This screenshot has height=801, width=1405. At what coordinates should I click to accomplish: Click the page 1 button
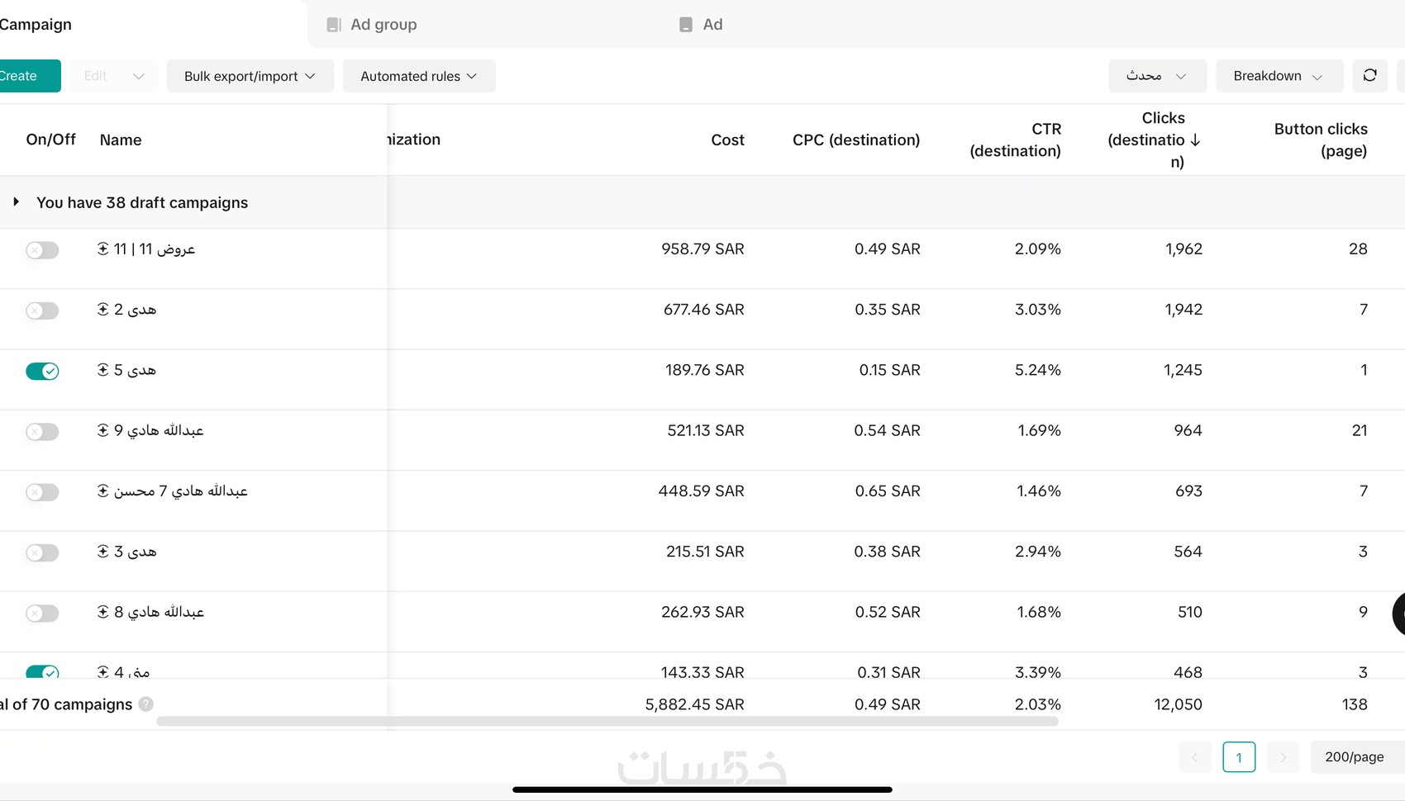click(x=1238, y=757)
